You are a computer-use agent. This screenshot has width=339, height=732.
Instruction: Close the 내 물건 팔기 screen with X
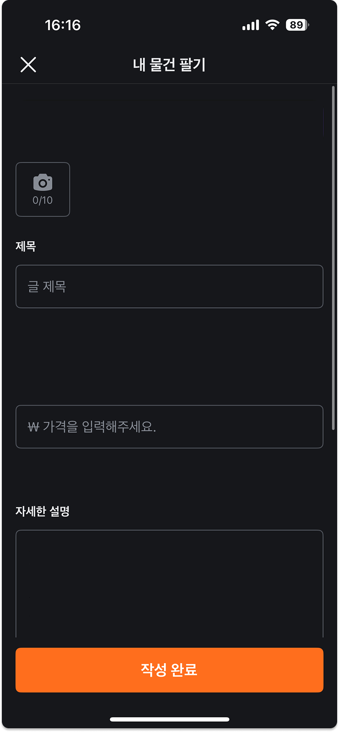(x=28, y=65)
